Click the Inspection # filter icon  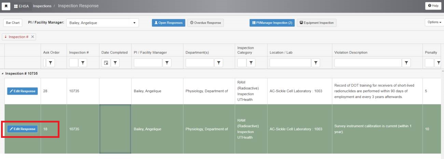tap(83, 63)
